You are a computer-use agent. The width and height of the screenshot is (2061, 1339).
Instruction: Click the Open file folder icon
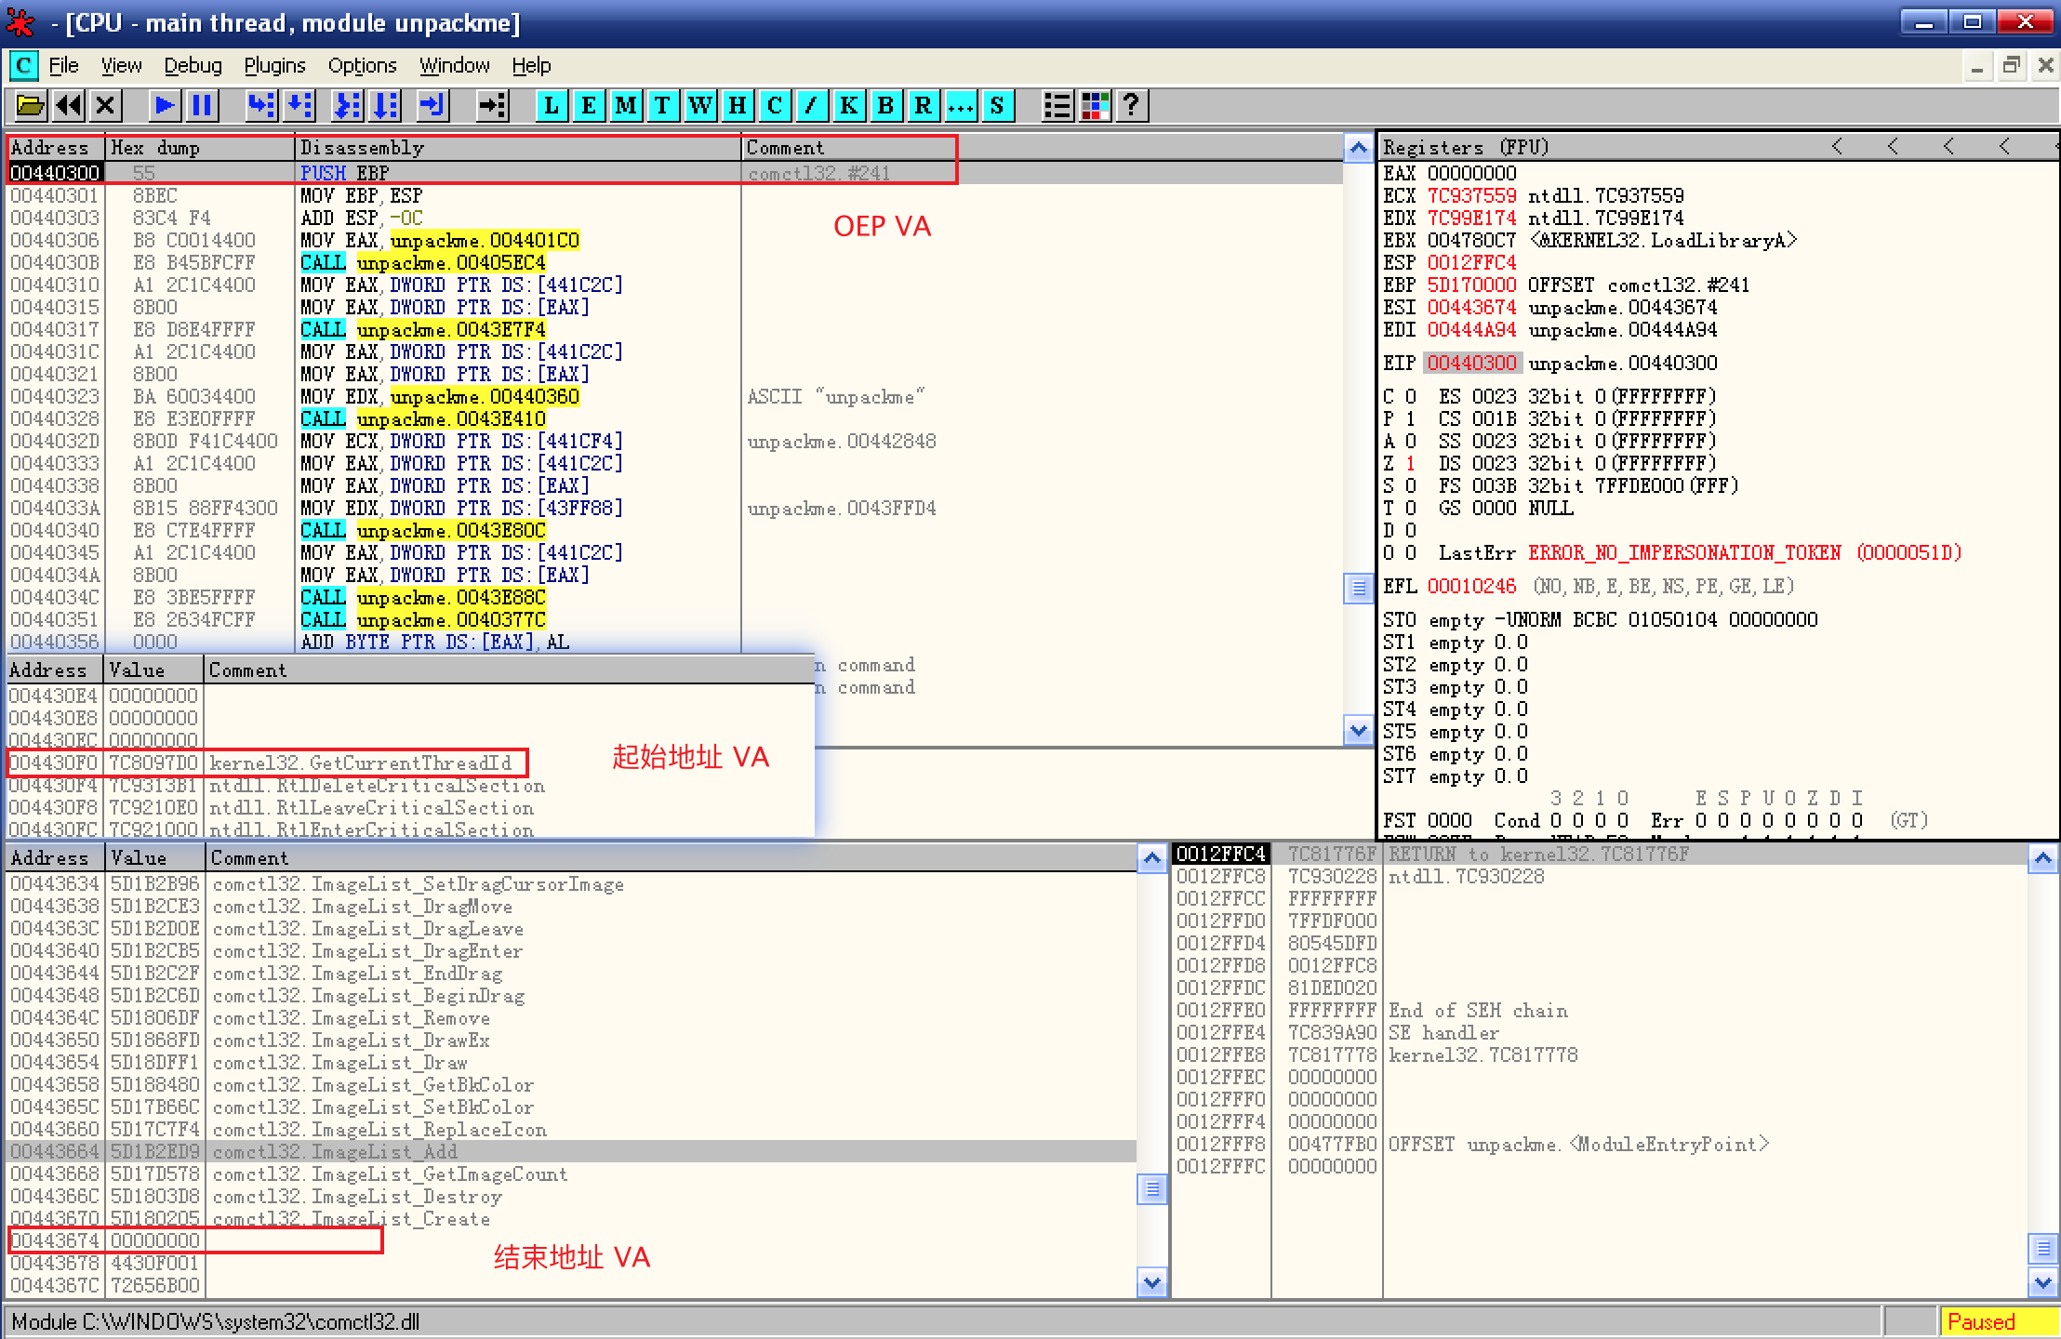pos(30,105)
